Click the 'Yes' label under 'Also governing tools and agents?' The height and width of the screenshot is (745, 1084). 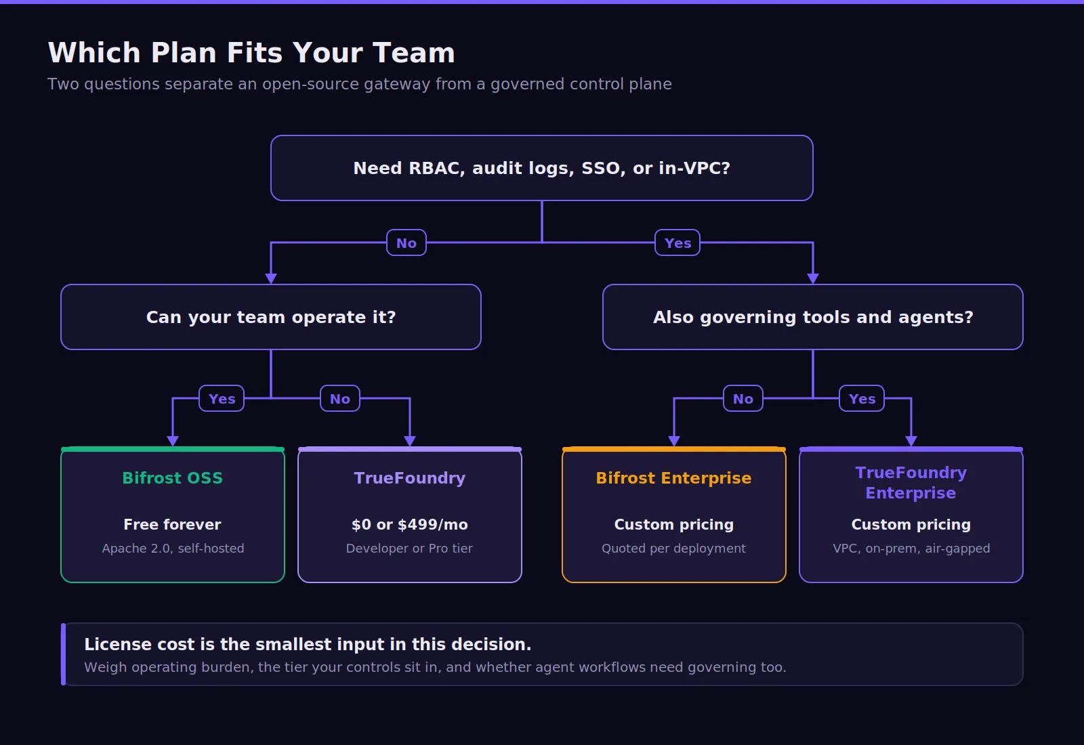tap(862, 399)
